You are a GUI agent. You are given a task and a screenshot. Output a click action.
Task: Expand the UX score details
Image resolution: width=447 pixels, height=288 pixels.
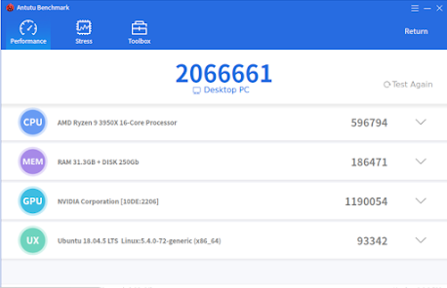[x=420, y=240]
